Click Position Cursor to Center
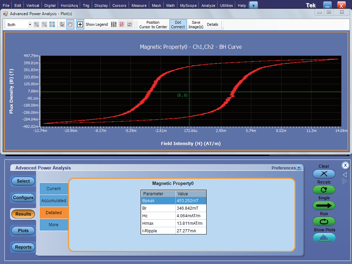This screenshot has height=264, width=352. coord(153,24)
